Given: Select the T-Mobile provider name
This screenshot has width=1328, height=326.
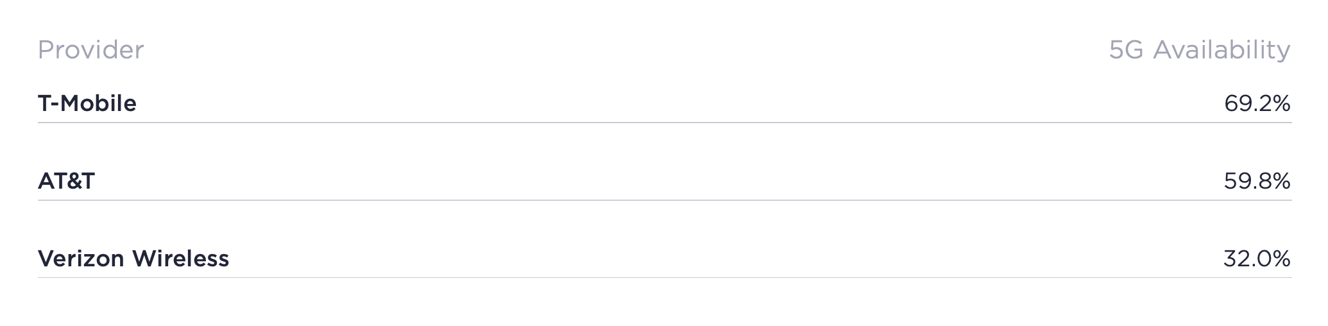Looking at the screenshot, I should (87, 103).
